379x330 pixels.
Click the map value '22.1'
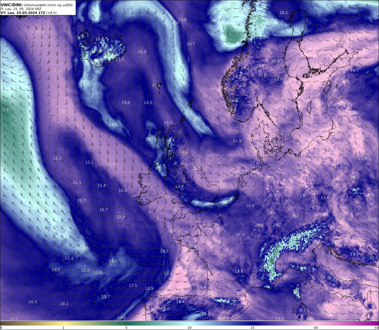57,158
